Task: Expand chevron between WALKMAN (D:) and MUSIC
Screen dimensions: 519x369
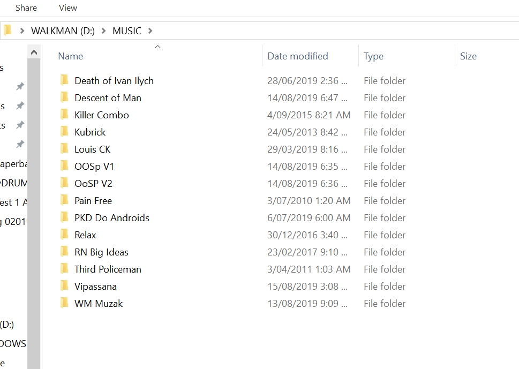Action: [103, 31]
